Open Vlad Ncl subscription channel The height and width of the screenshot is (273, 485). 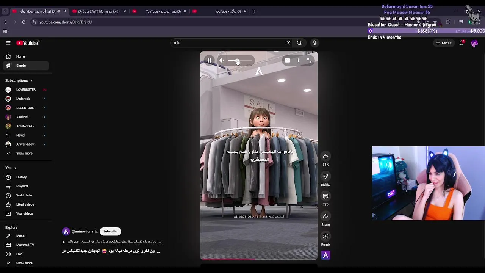click(26, 117)
